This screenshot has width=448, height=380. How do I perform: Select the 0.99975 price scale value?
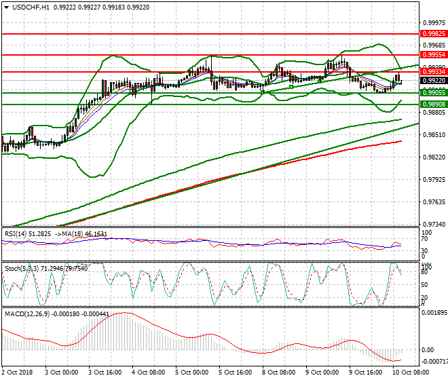click(x=434, y=23)
